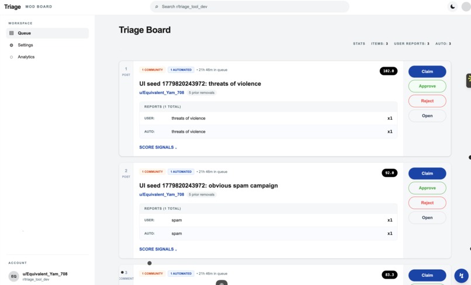Click 5 prior removals badge on item 1
Viewport: 471px width, 285px height.
click(x=202, y=92)
